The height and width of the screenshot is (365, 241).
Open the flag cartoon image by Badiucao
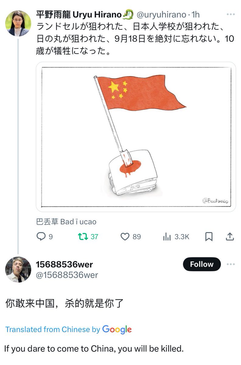(136, 137)
